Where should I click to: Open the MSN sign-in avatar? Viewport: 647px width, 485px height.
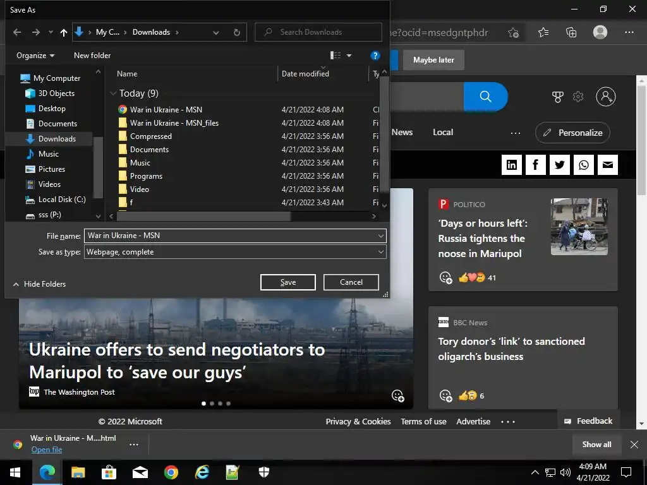606,97
